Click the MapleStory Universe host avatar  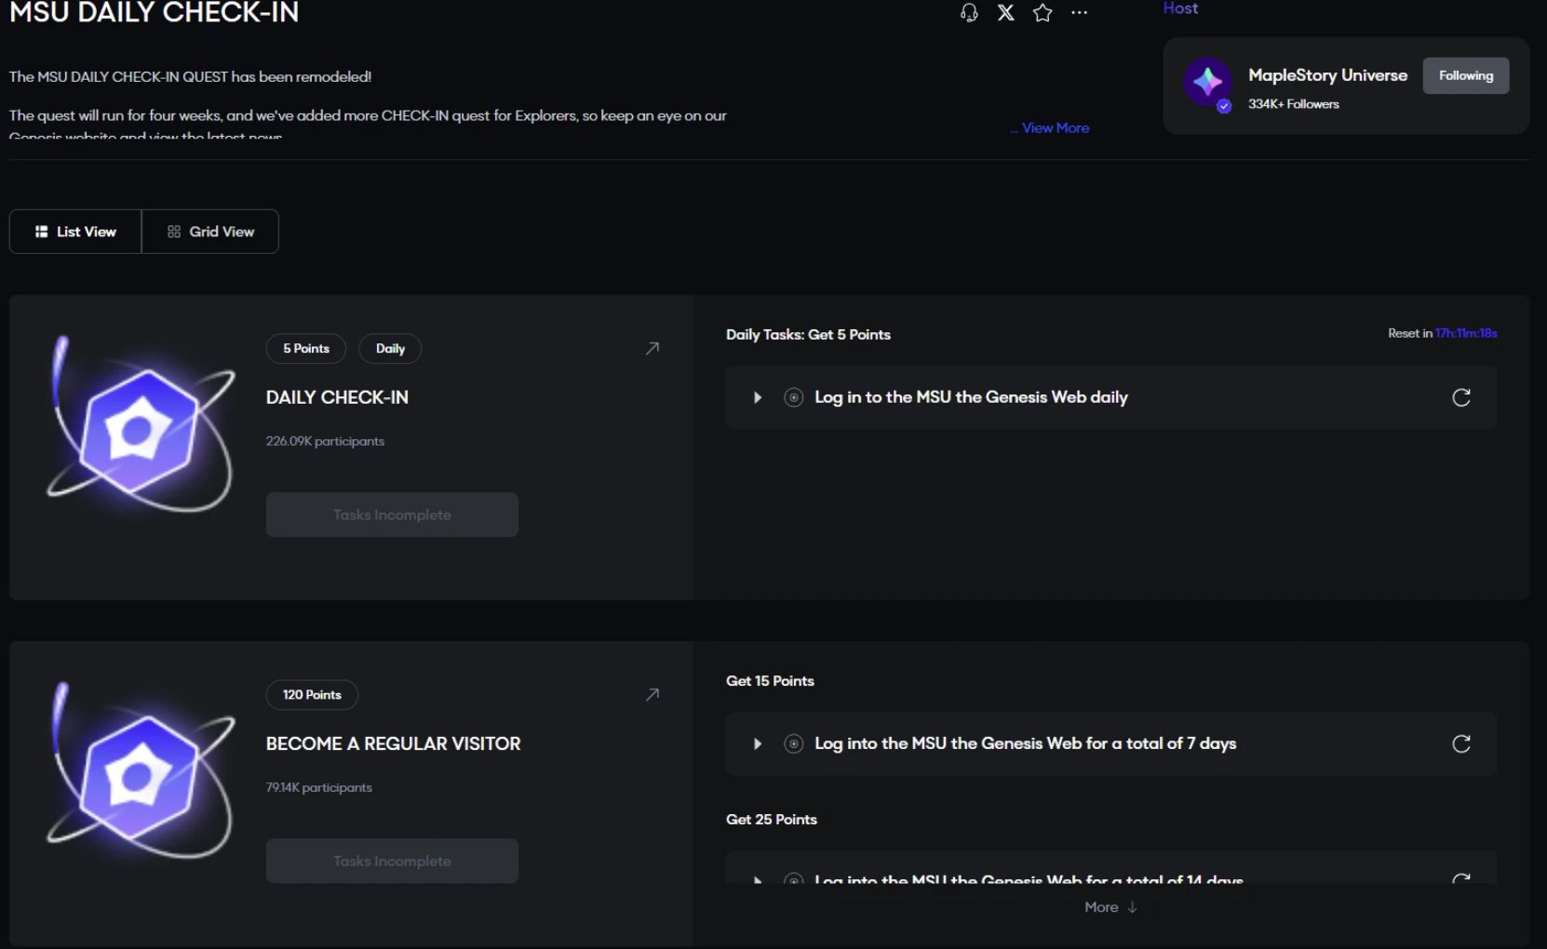1208,83
